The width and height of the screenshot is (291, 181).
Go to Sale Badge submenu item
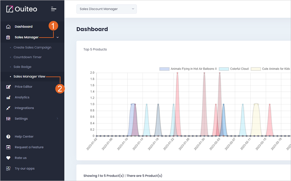[x=22, y=67]
